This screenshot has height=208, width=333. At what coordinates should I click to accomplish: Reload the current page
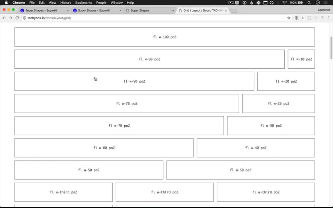coord(17,18)
